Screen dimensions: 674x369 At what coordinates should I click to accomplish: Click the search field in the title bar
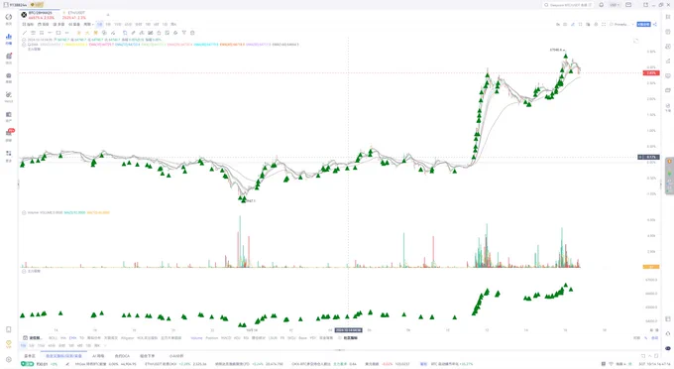pyautogui.click(x=568, y=5)
